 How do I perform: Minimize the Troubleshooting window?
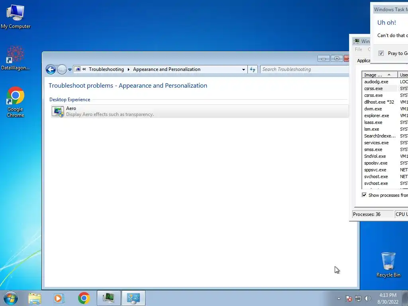(x=324, y=59)
